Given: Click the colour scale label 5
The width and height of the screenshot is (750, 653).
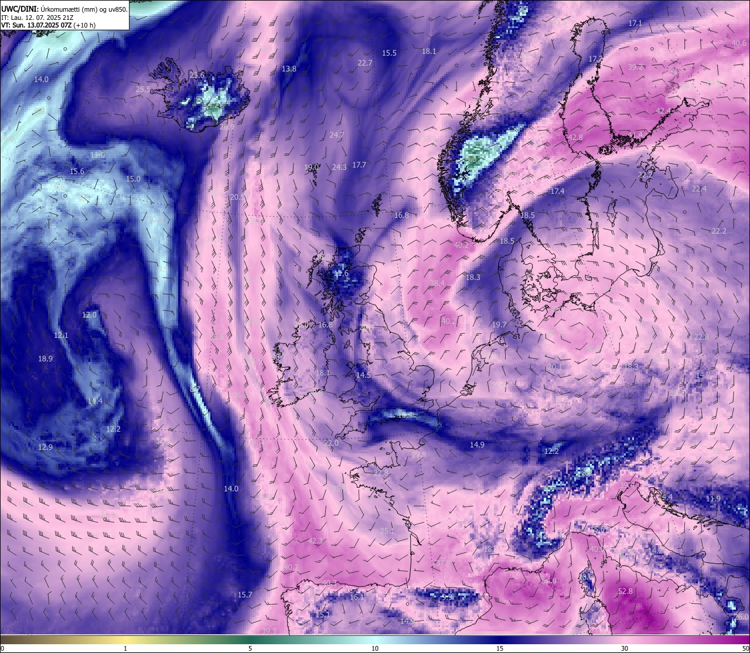Looking at the screenshot, I should (x=250, y=648).
